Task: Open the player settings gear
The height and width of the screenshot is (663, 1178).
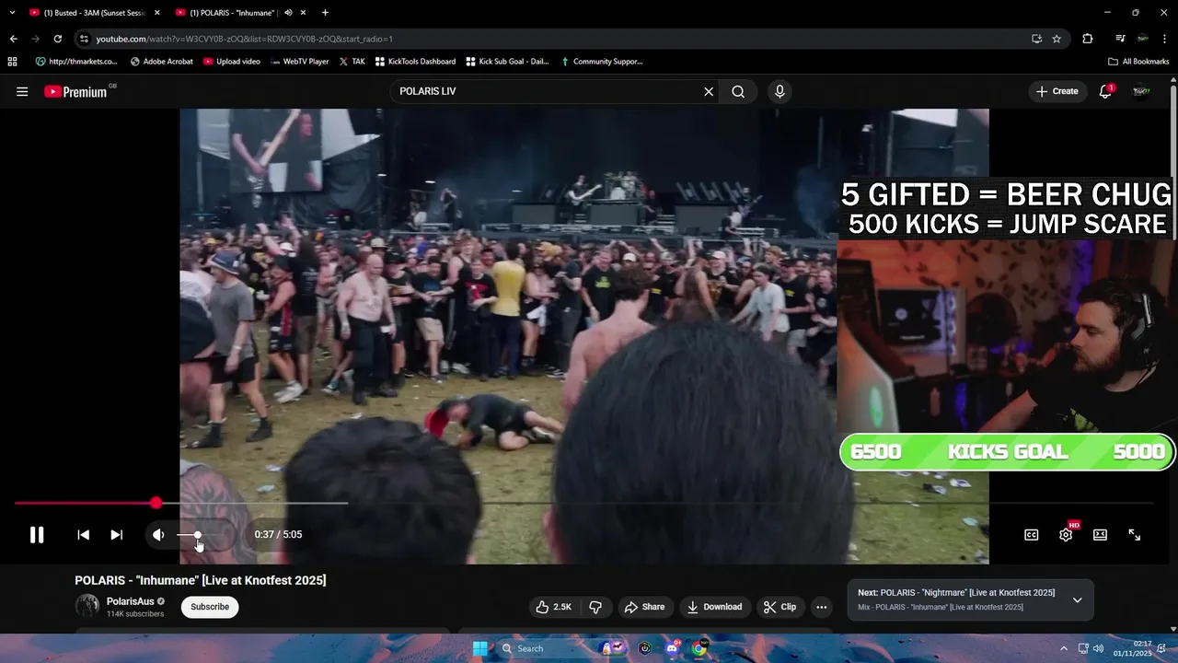Action: (1066, 535)
